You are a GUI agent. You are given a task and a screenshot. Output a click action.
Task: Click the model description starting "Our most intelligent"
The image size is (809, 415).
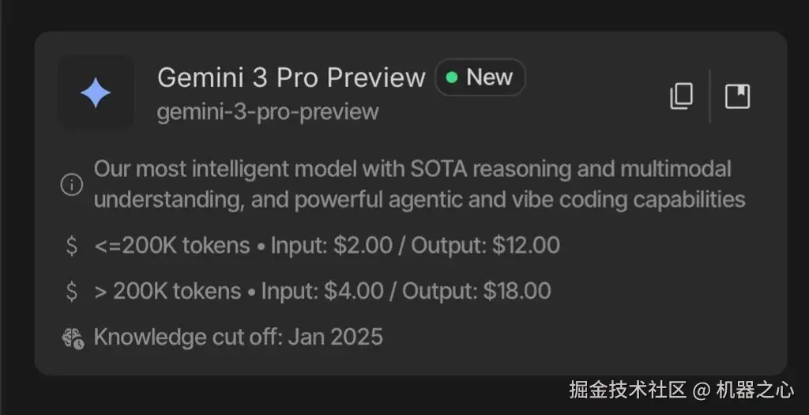click(419, 183)
